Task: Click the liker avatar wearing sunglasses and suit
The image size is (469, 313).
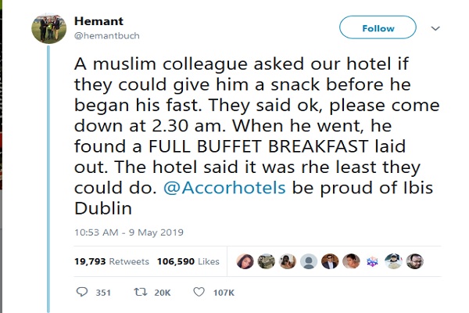Action: click(330, 261)
